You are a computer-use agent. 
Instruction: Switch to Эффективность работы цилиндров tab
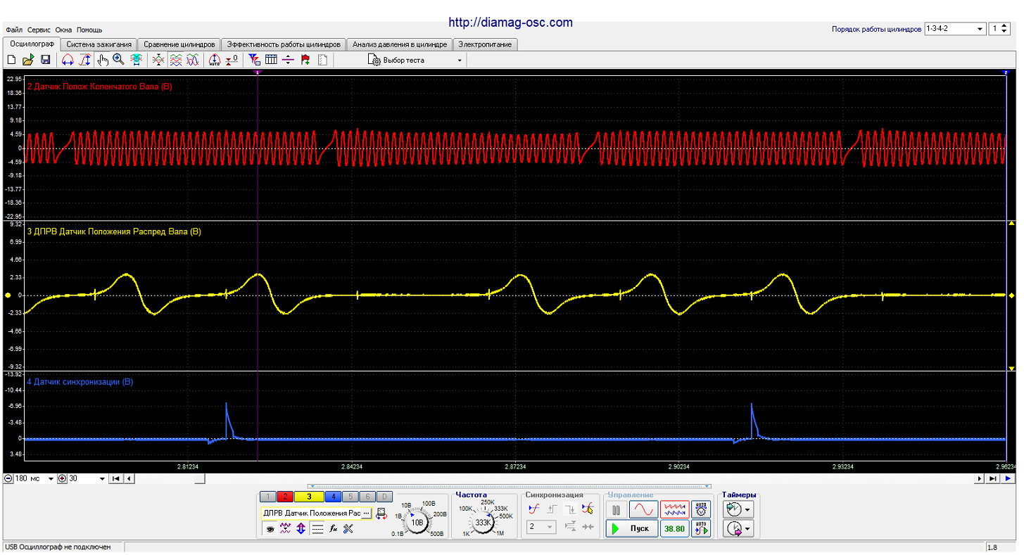(x=284, y=44)
